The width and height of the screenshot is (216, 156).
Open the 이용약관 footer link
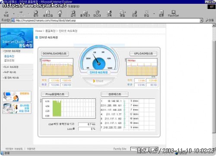coord(31,149)
